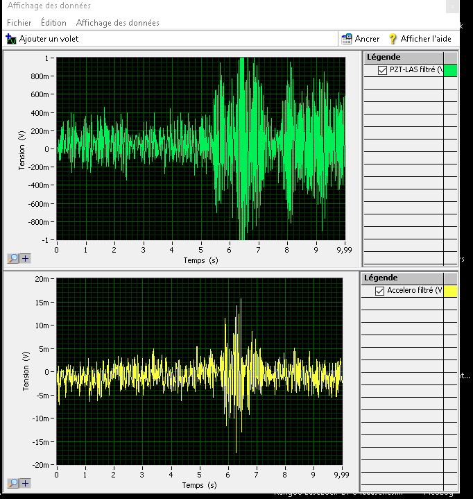Select the crosshair cursor tool under bottom graph
Viewport: 473px width, 499px height.
tap(25, 483)
